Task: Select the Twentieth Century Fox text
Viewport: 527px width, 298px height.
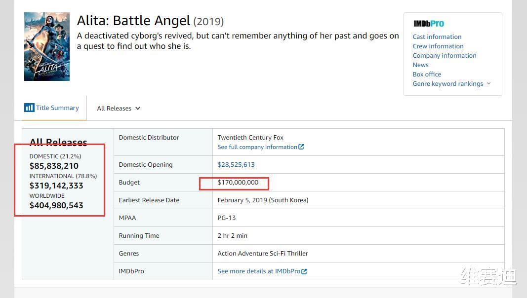Action: click(250, 138)
